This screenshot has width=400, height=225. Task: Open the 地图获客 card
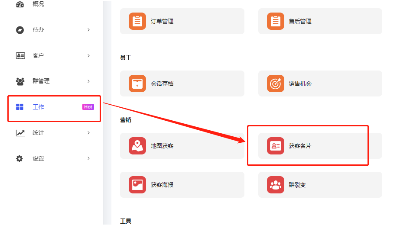click(182, 146)
